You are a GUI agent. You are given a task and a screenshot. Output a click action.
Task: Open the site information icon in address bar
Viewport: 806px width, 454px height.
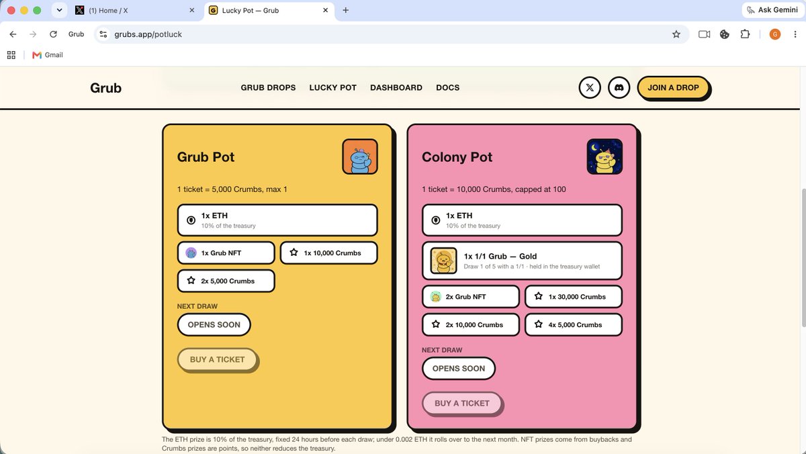(103, 34)
